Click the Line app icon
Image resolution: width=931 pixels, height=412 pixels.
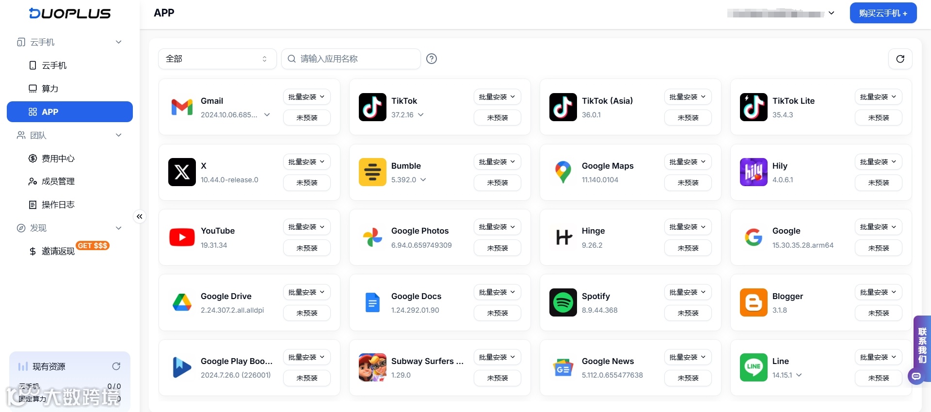(754, 367)
